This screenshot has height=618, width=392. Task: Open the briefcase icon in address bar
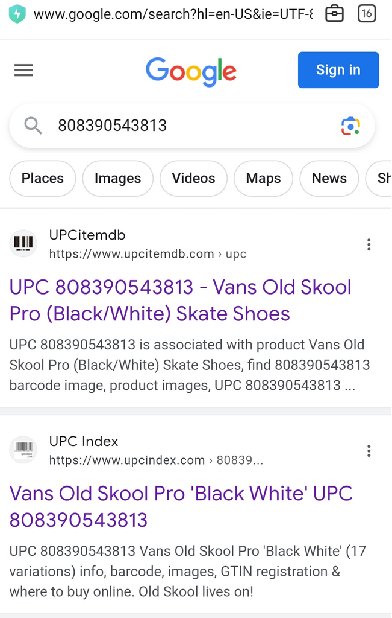(x=334, y=14)
